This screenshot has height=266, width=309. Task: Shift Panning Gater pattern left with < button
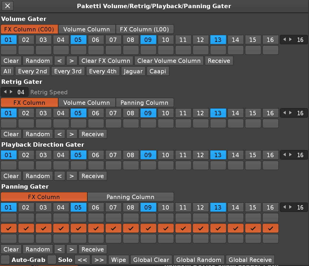click(59, 249)
